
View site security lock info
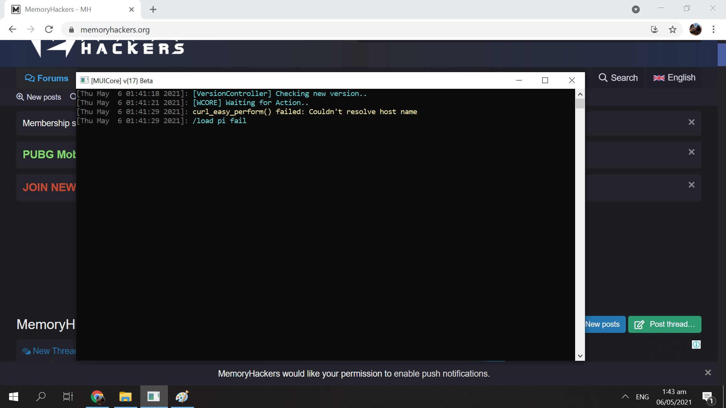coord(71,30)
